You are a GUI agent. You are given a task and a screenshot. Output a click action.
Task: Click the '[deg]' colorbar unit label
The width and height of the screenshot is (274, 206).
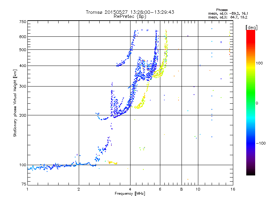coord(251,27)
